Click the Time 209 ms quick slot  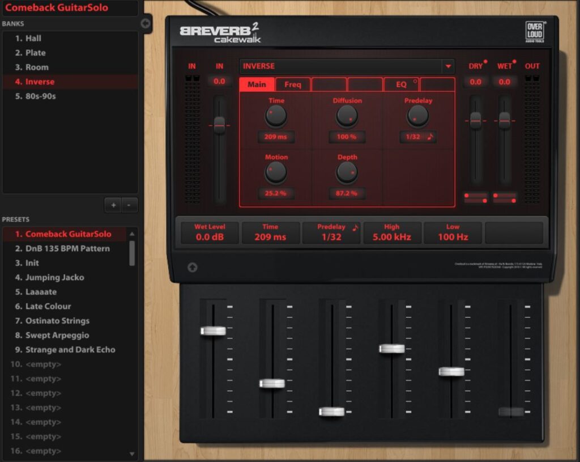(270, 232)
